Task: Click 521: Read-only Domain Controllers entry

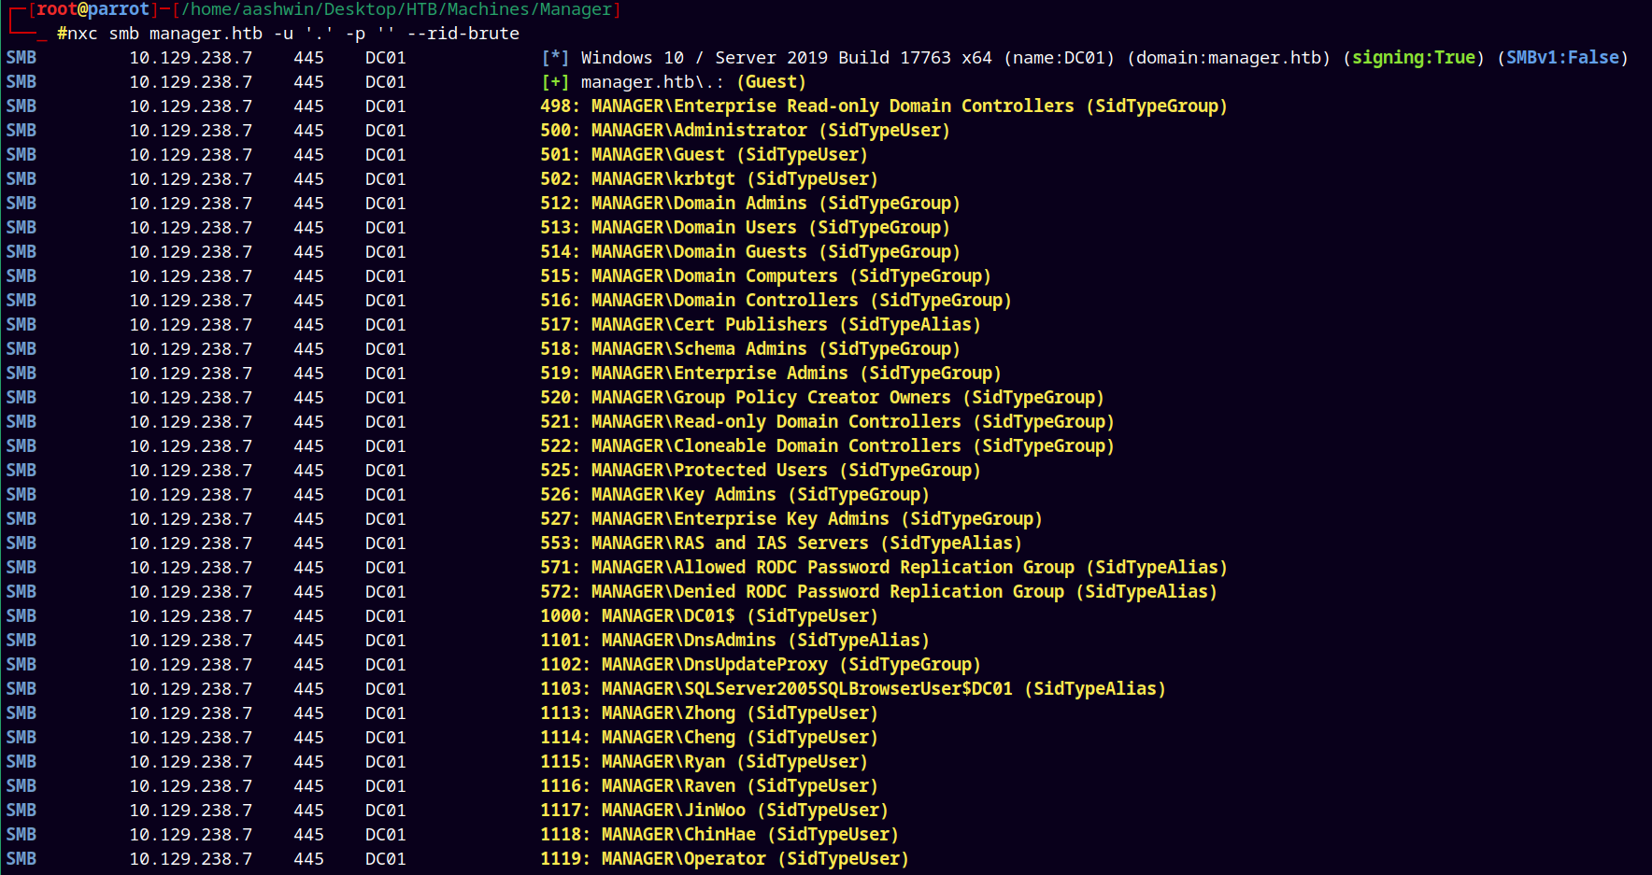Action: pyautogui.click(x=827, y=422)
